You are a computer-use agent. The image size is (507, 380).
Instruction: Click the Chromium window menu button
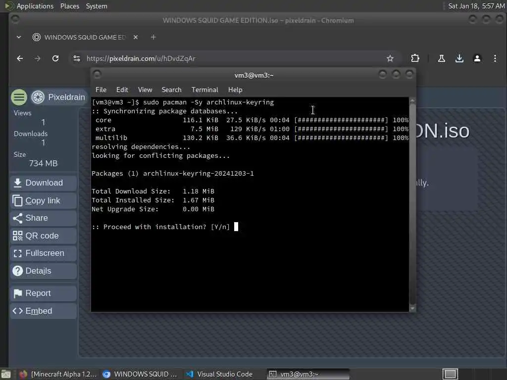(x=15, y=20)
